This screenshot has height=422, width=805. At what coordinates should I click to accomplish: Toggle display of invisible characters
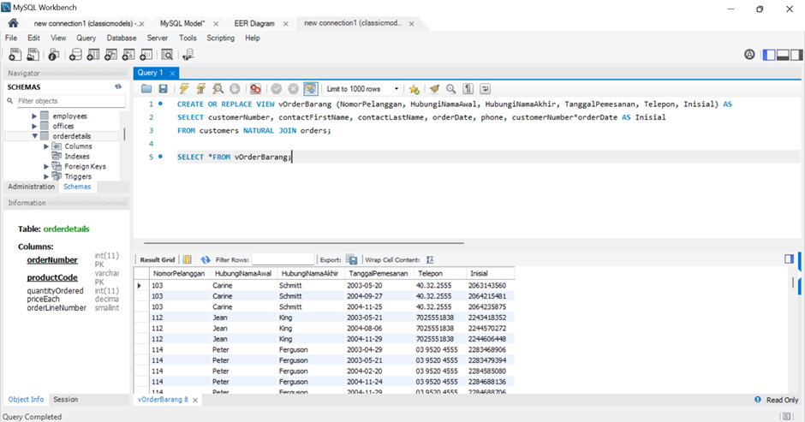coord(468,89)
